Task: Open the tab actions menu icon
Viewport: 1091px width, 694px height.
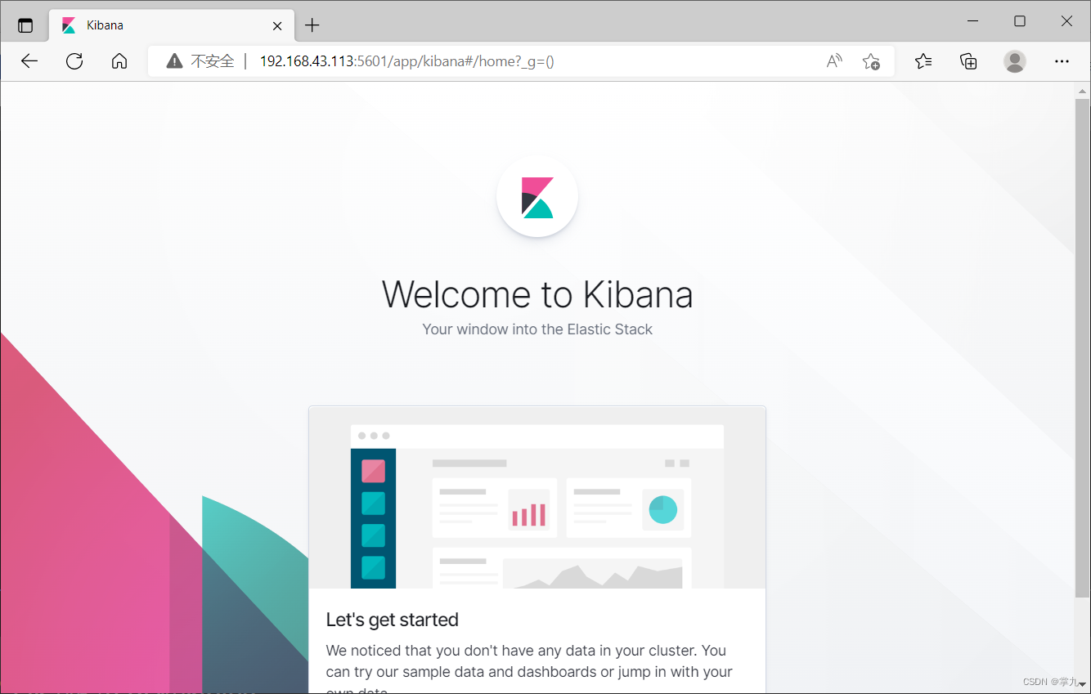Action: 25,25
